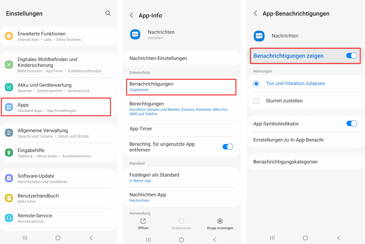The height and width of the screenshot is (244, 365).
Task: Go back from the App-Info screen
Action: (x=132, y=15)
